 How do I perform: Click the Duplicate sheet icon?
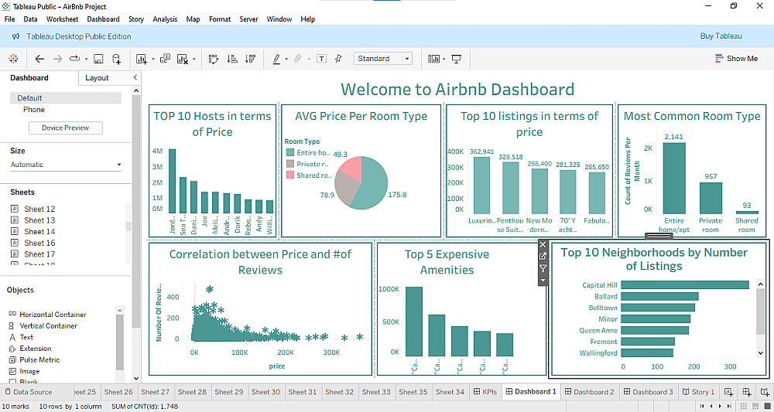click(166, 58)
